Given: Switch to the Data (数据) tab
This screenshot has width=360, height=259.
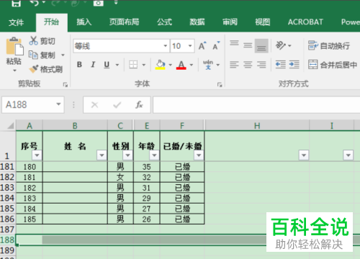Looking at the screenshot, I should tap(197, 22).
